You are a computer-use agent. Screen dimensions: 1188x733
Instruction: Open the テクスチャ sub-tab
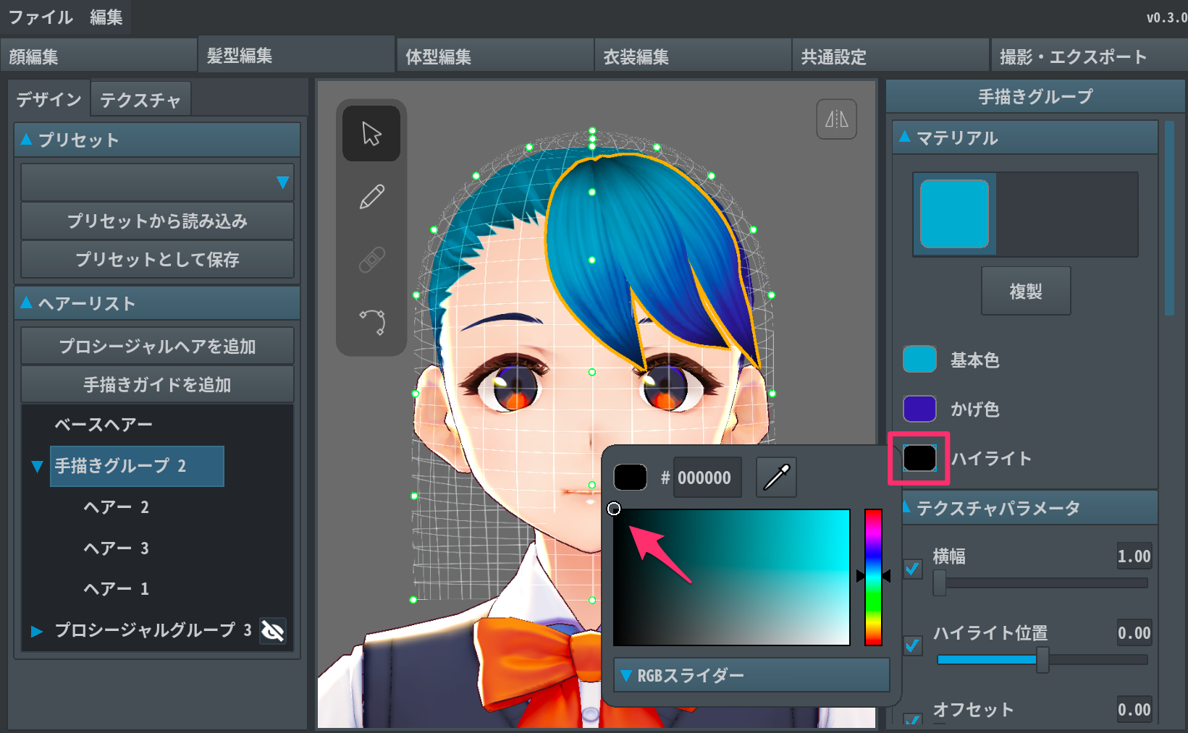coord(140,99)
